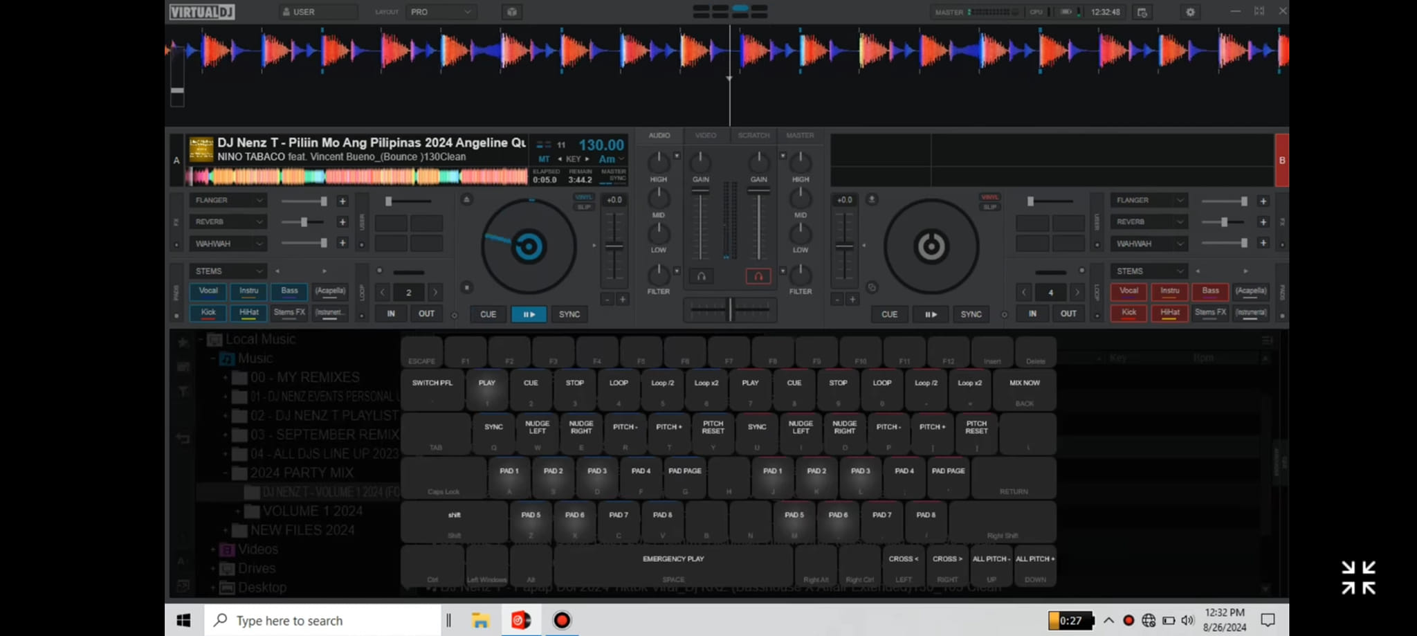Viewport: 1417px width, 636px height.
Task: Click taskbar search box
Action: (x=323, y=620)
